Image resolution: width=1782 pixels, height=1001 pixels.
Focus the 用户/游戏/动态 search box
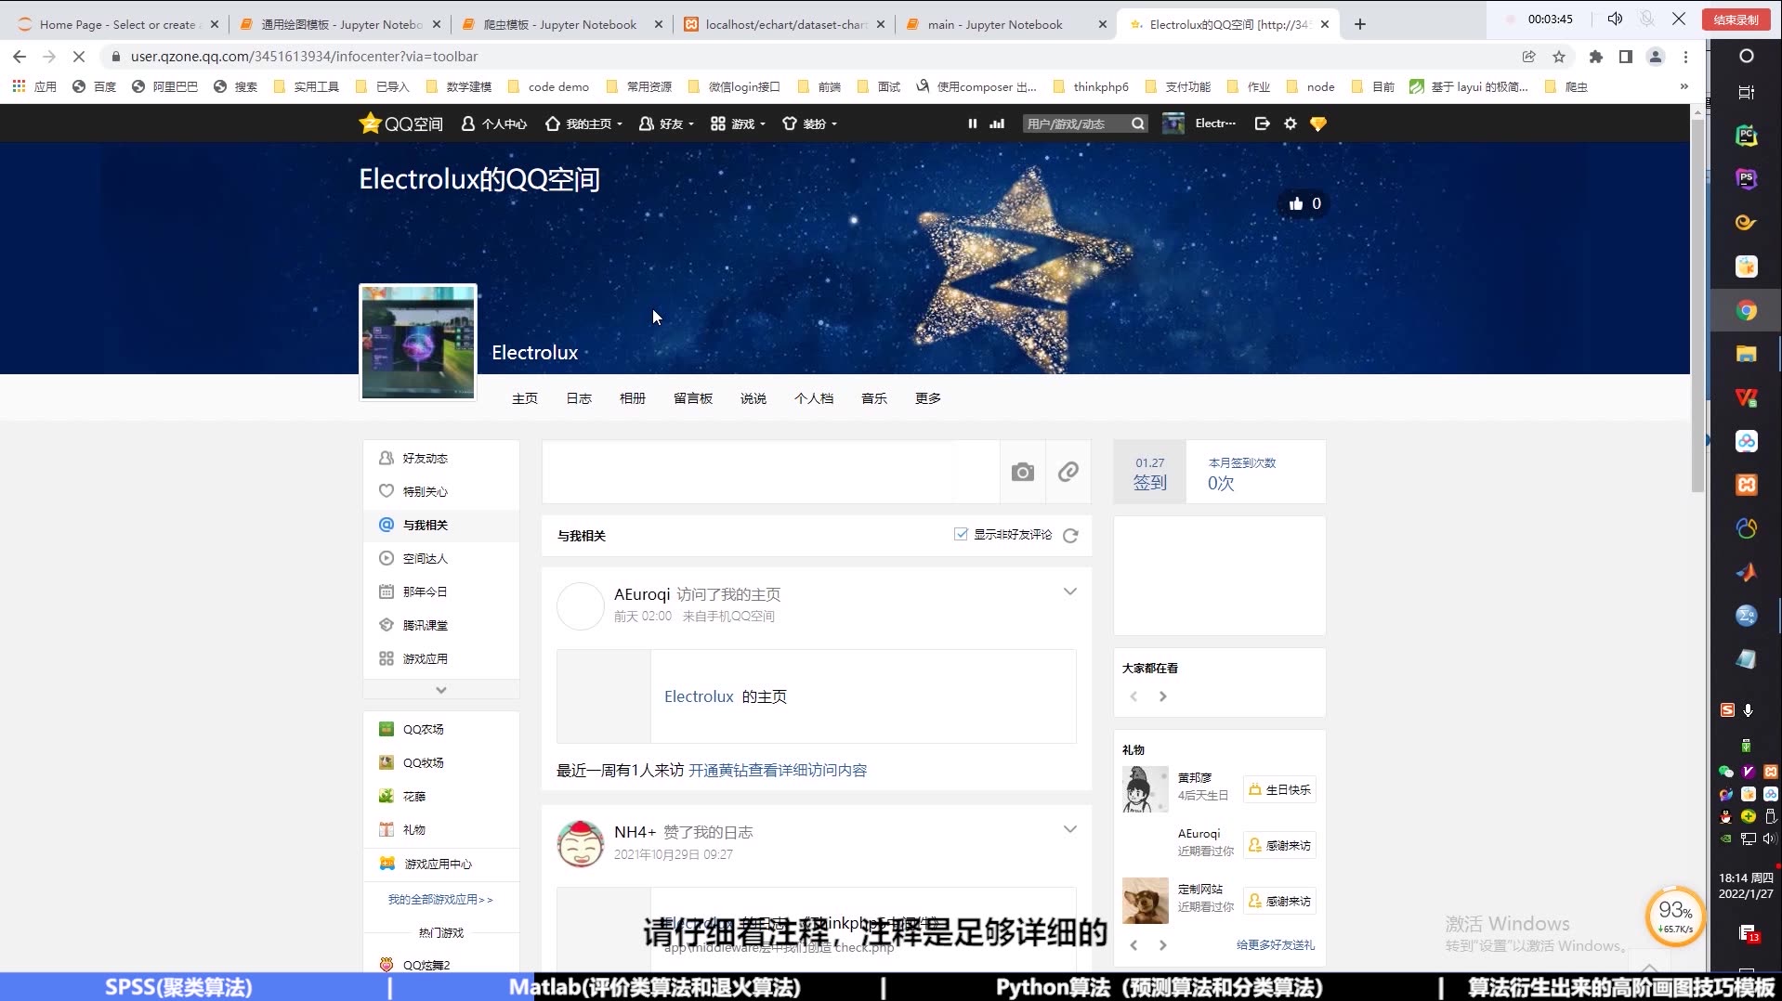[1075, 123]
